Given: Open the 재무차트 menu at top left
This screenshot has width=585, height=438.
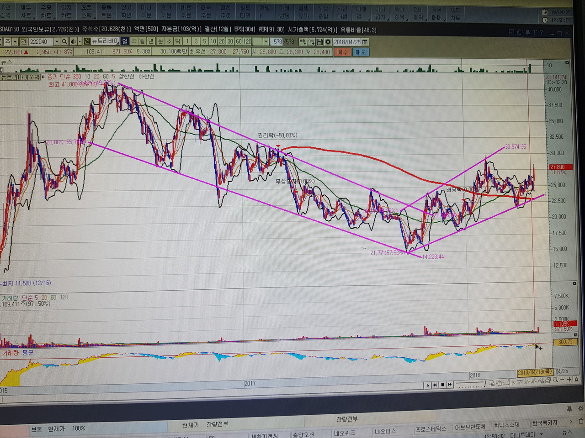Looking at the screenshot, I should (x=26, y=11).
